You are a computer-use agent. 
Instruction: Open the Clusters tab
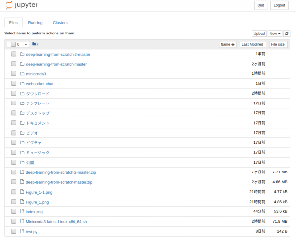point(60,23)
